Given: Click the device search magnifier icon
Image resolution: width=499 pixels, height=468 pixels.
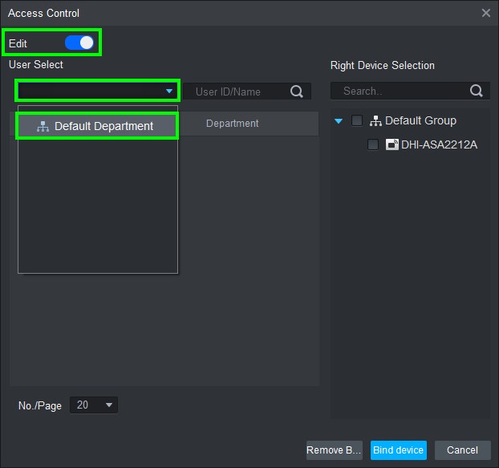Looking at the screenshot, I should (477, 91).
